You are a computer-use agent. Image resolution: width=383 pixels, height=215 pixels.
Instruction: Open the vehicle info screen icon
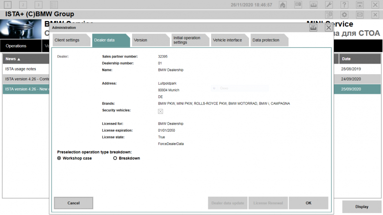coord(298,5)
